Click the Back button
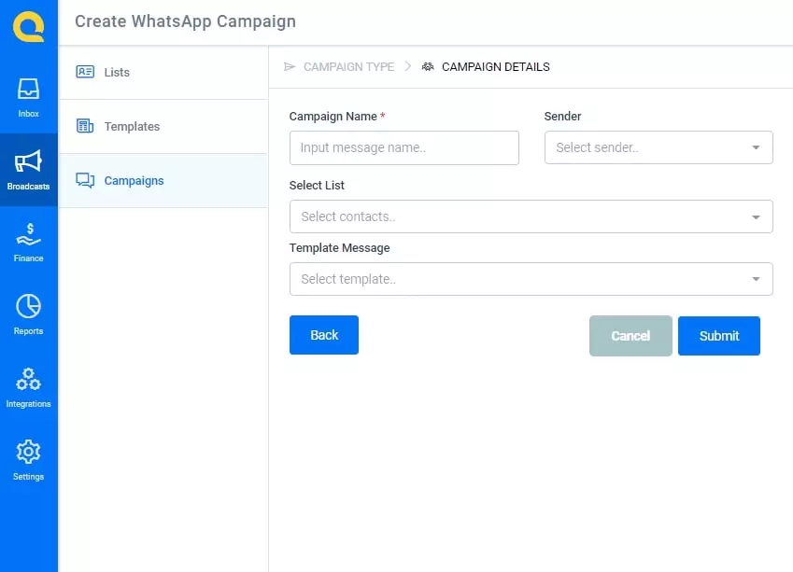793x572 pixels. pyautogui.click(x=324, y=335)
